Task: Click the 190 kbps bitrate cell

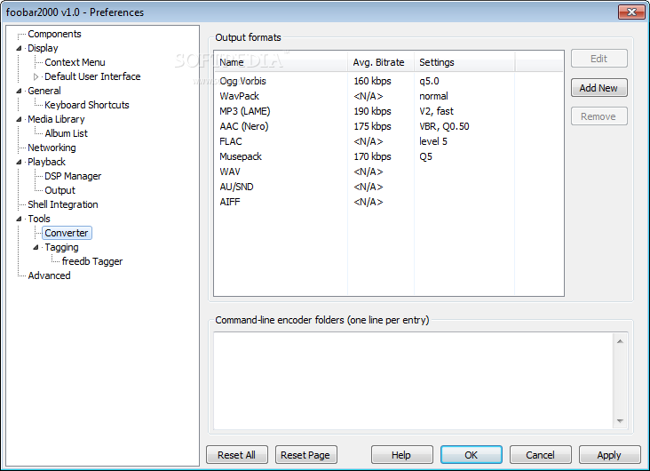Action: pos(372,111)
